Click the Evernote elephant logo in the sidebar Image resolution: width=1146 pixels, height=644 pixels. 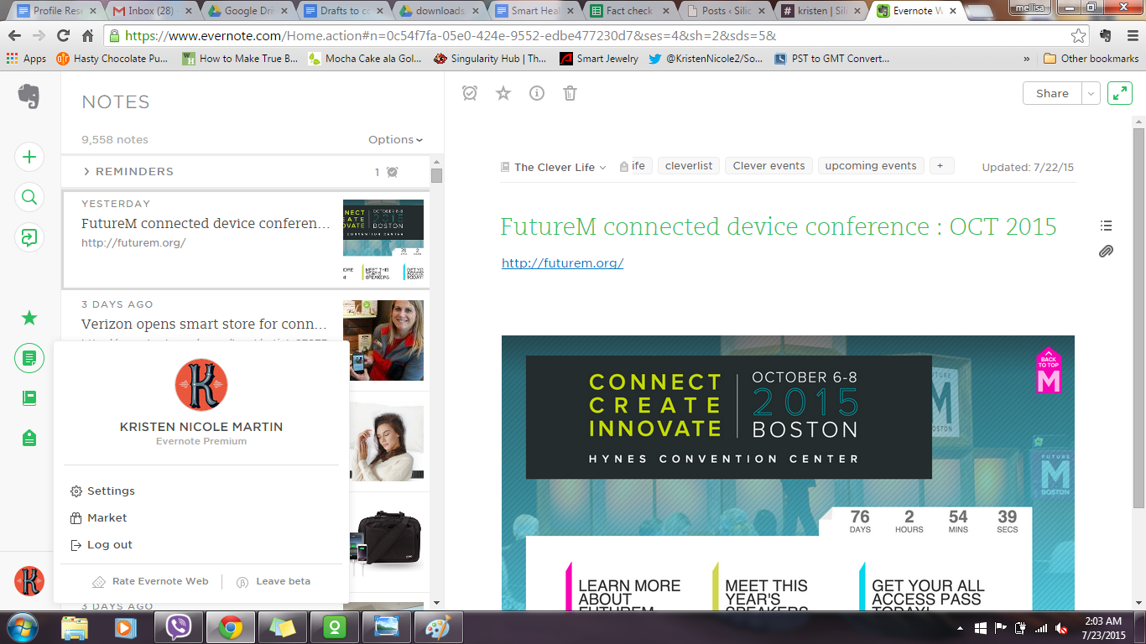(x=29, y=96)
